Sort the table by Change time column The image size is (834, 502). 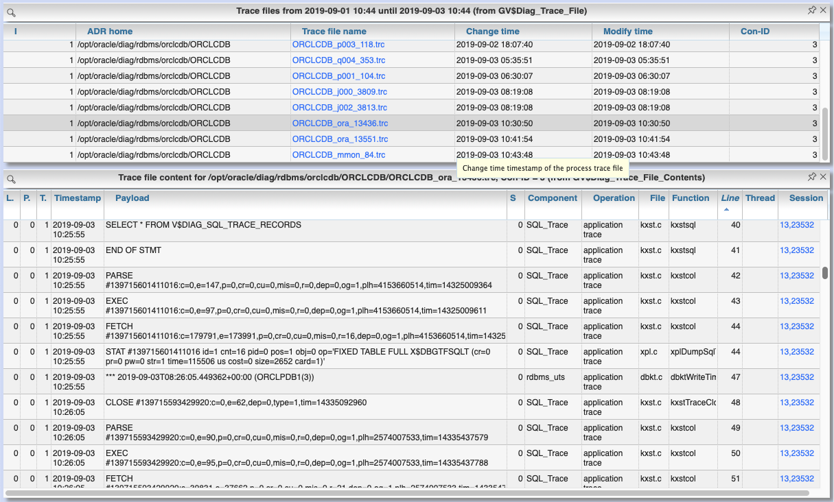pyautogui.click(x=493, y=31)
